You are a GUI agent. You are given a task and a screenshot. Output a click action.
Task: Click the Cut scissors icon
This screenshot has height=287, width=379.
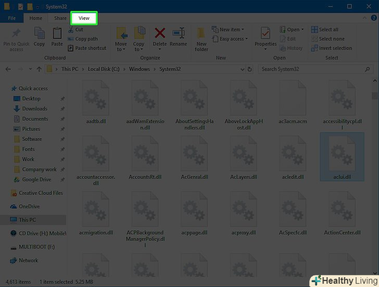pos(71,30)
